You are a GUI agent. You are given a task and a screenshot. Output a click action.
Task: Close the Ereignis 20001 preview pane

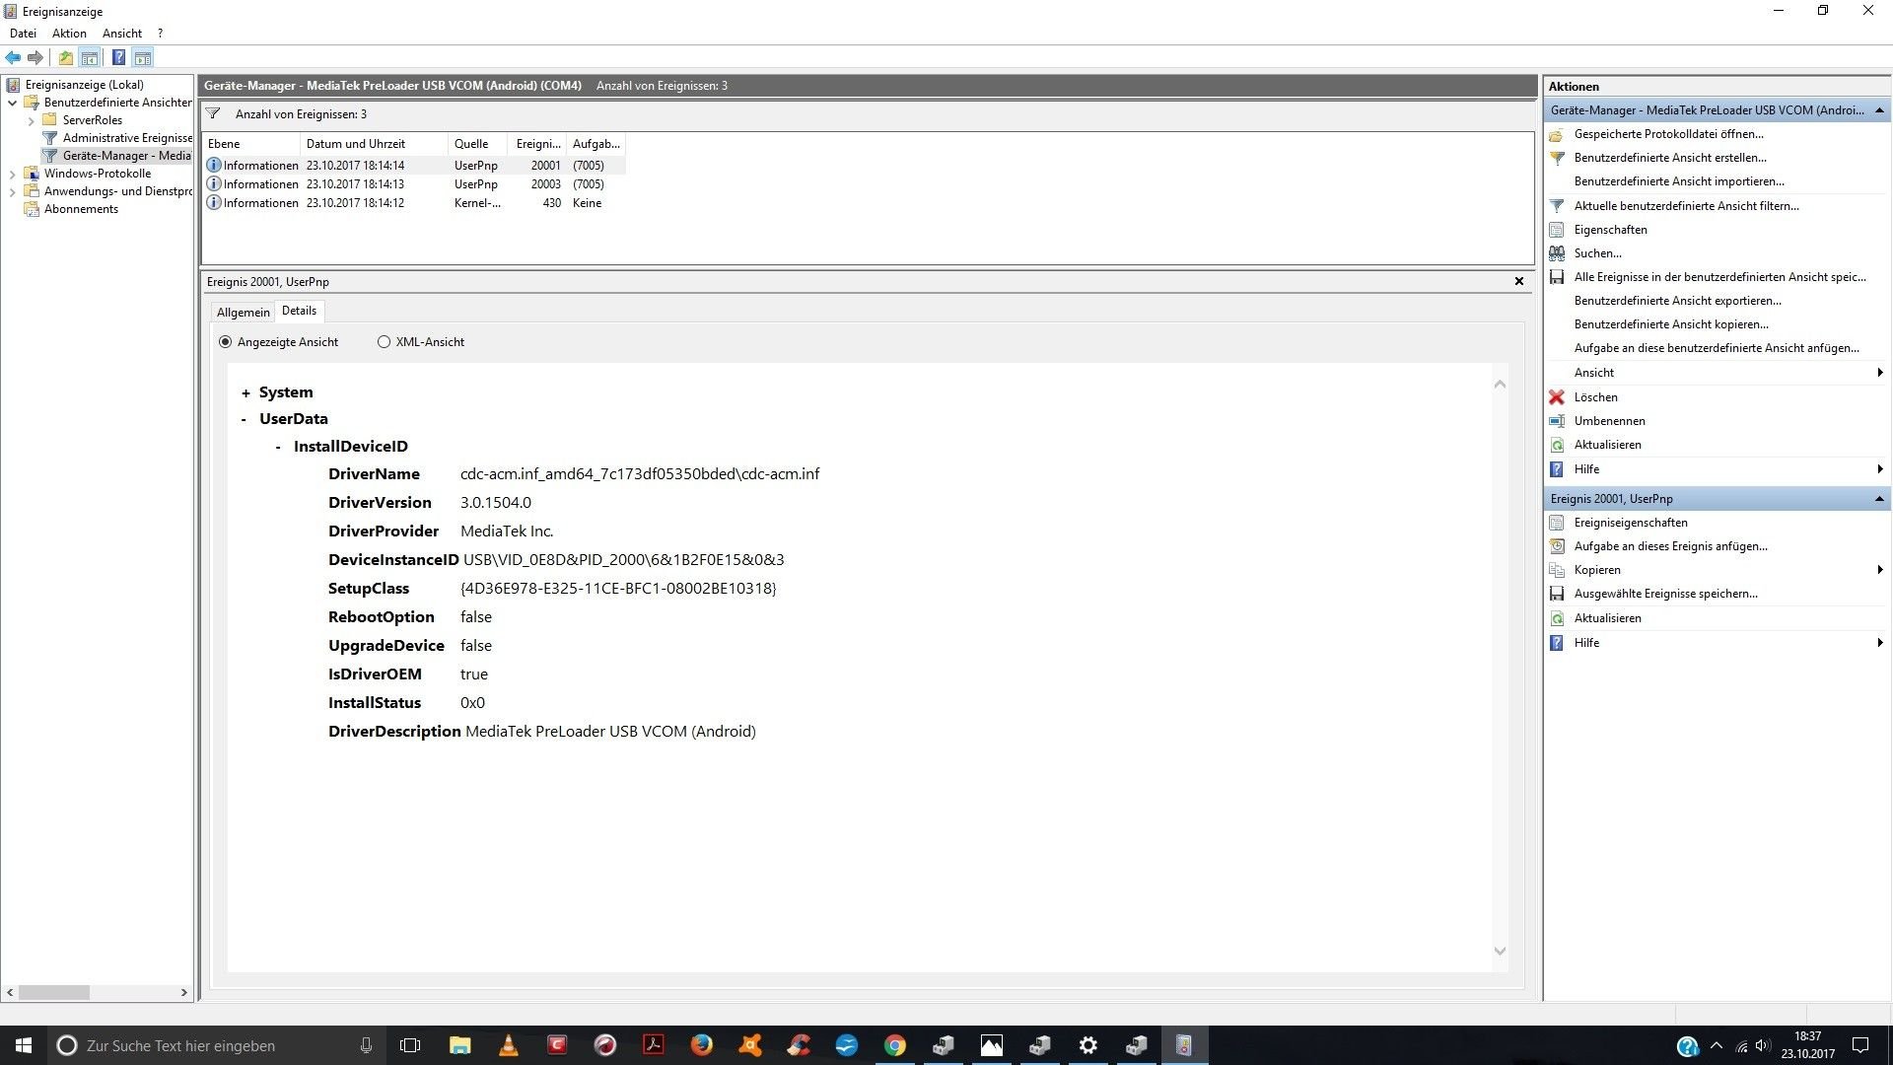(x=1518, y=281)
